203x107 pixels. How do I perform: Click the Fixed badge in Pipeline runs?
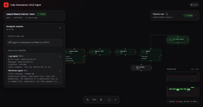[x=188, y=15]
